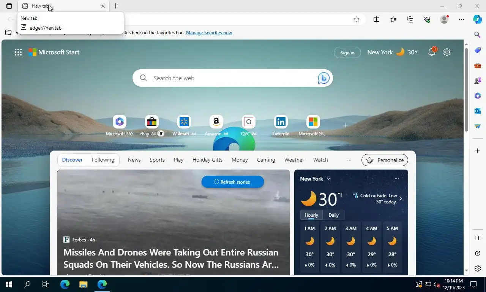This screenshot has width=486, height=292.
Task: Select the Discover tab
Action: [72, 160]
